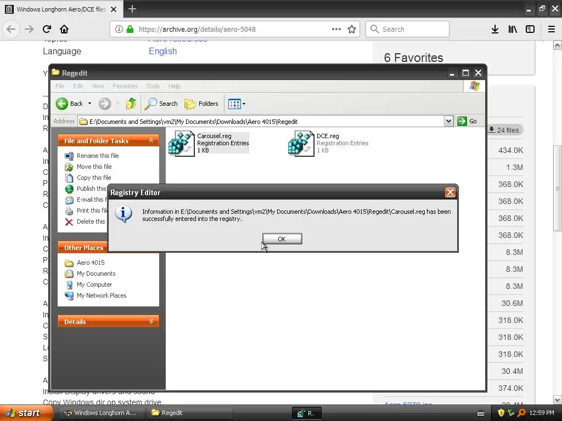
Task: Click Copy this file
Action: 94,178
